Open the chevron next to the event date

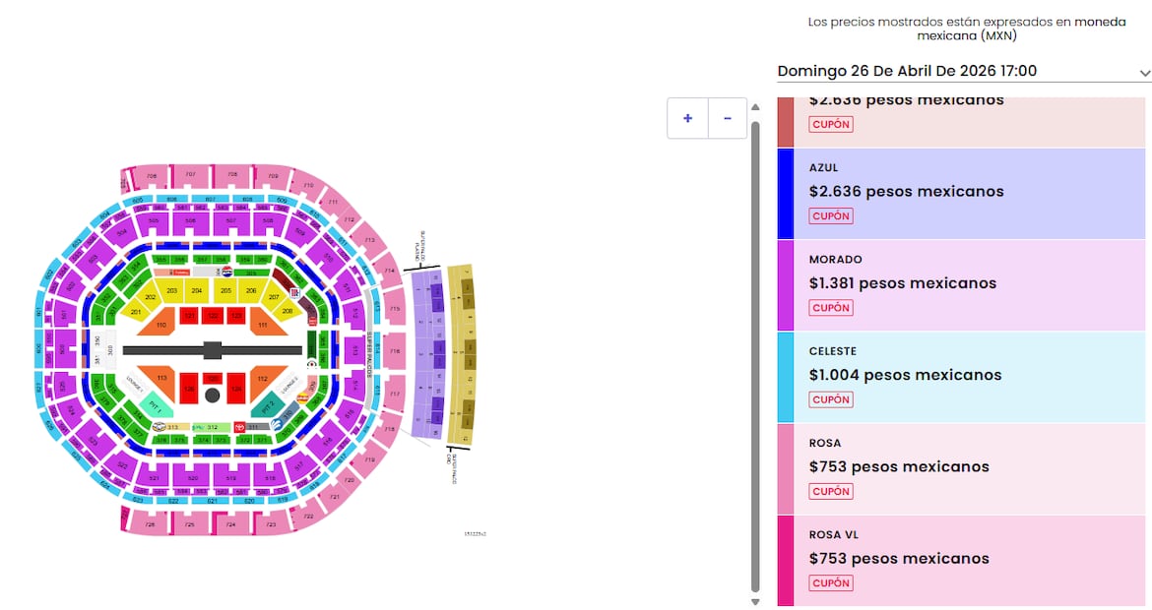pos(1142,73)
